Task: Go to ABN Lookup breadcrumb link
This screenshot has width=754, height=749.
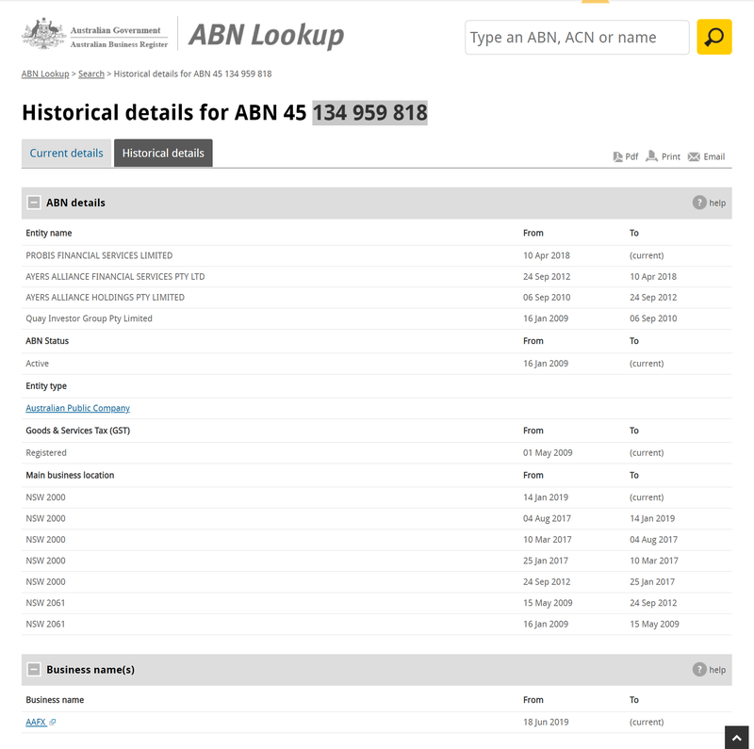Action: click(x=45, y=73)
